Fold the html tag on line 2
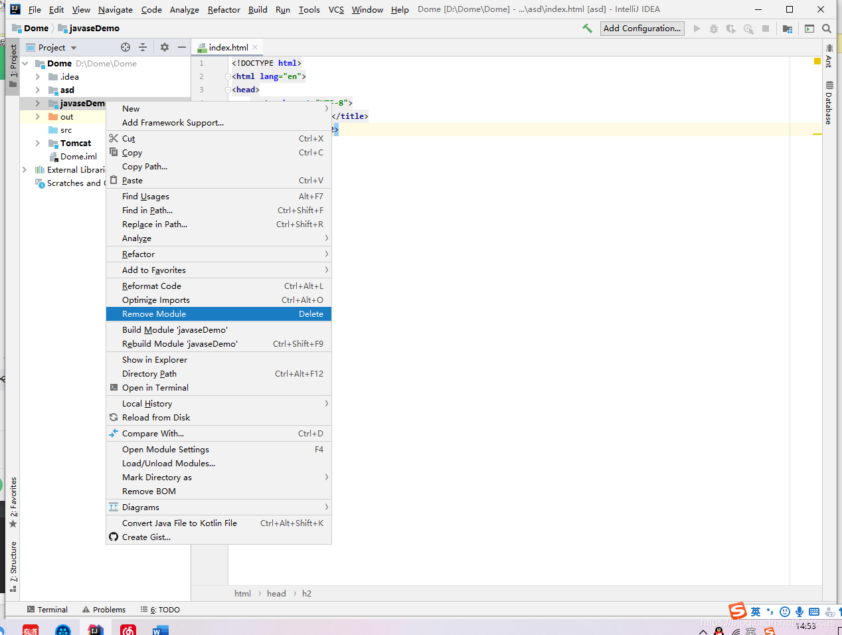The width and height of the screenshot is (842, 635). click(228, 77)
